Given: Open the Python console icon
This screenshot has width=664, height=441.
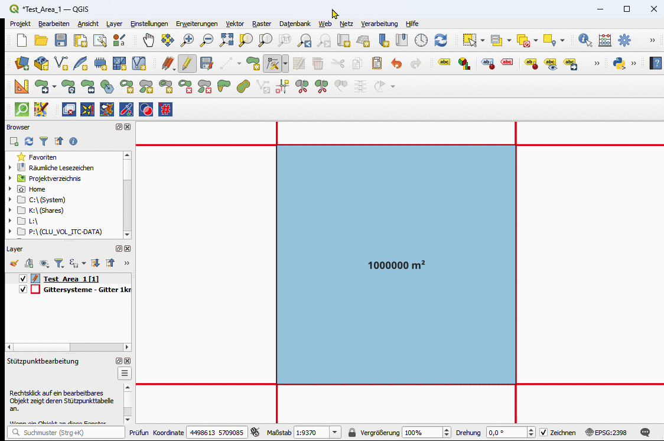Looking at the screenshot, I should [619, 63].
